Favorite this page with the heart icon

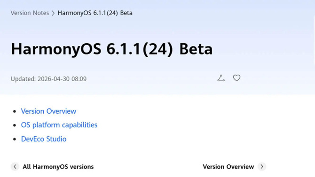236,78
